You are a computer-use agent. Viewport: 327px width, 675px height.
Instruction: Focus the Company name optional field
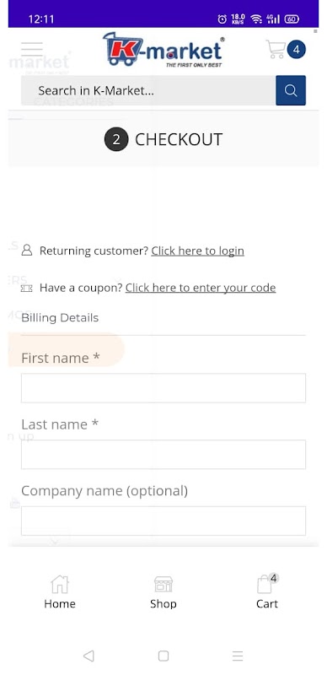click(163, 521)
